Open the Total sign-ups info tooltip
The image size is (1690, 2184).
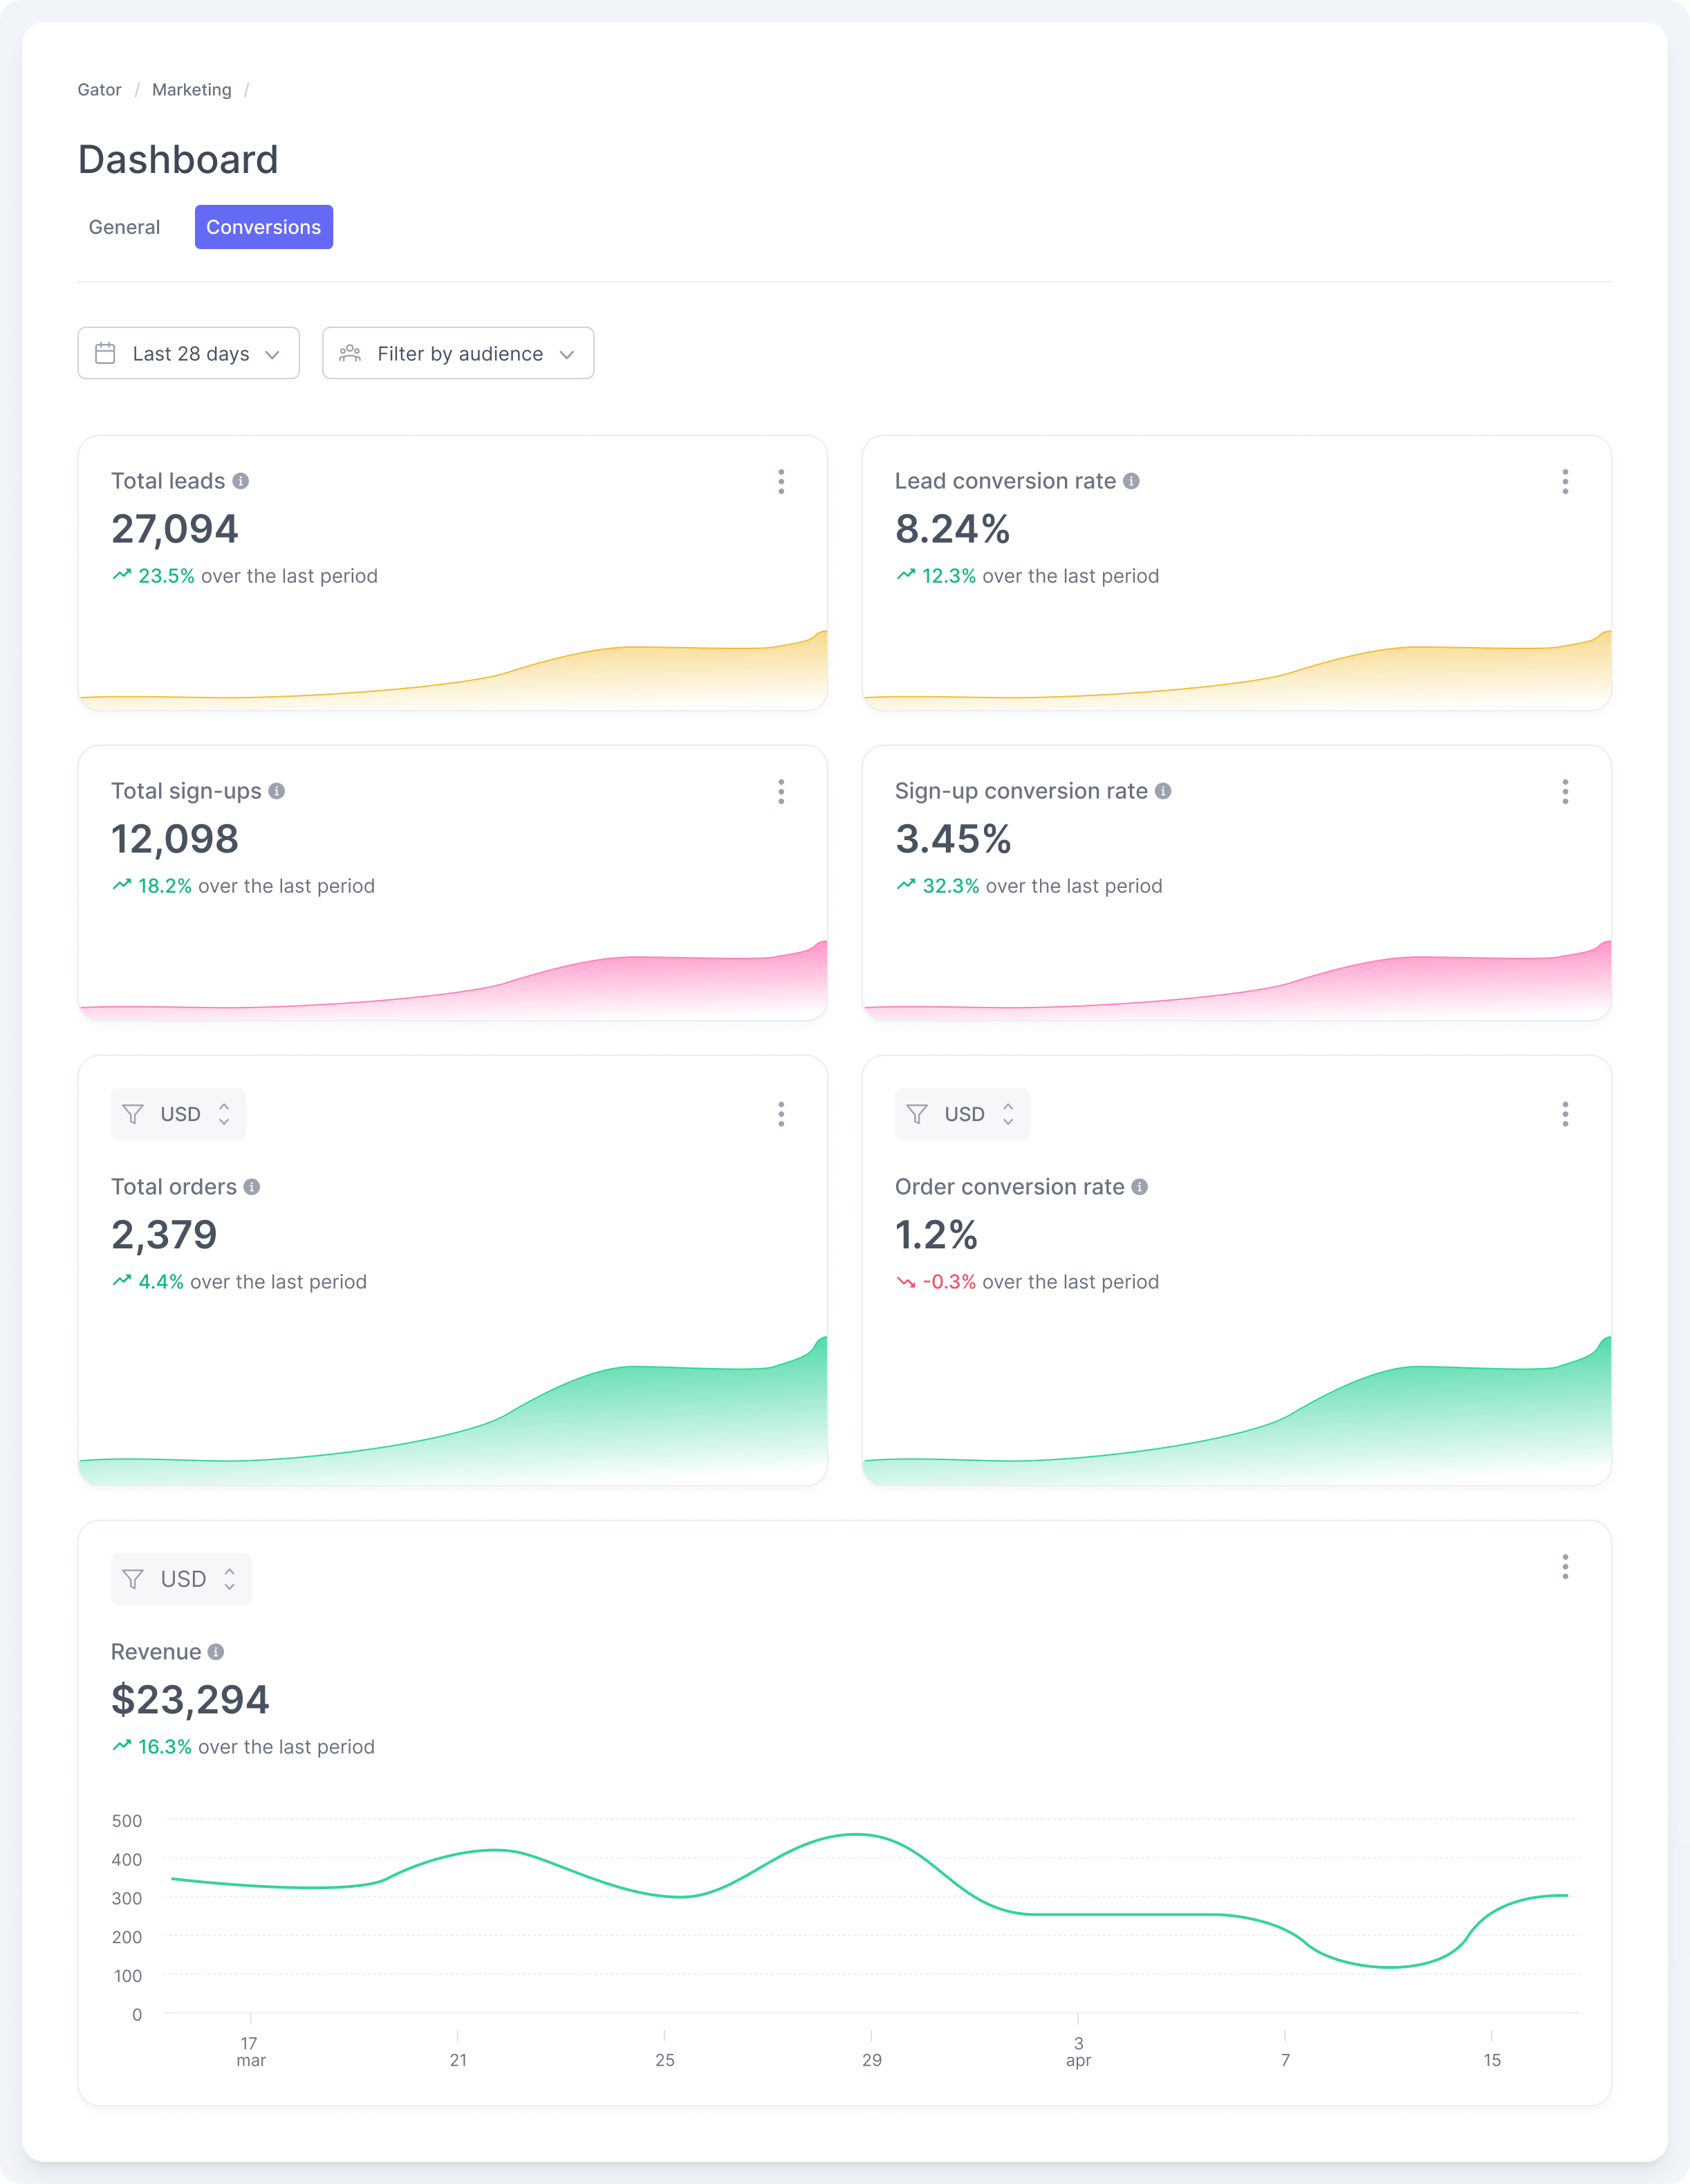278,791
